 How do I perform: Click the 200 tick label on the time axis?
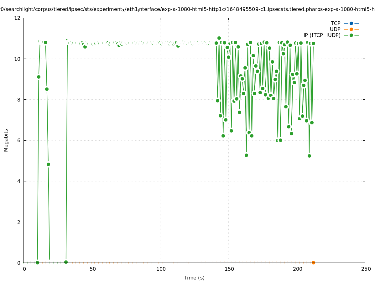coord(297,269)
